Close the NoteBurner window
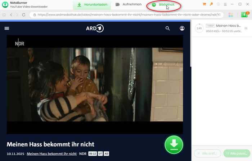252x161 pixels. point(248,4)
